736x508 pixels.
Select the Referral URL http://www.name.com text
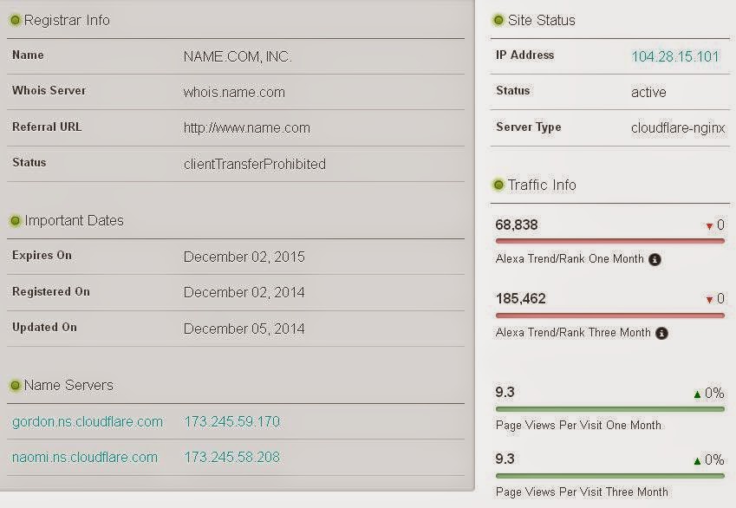coord(247,128)
